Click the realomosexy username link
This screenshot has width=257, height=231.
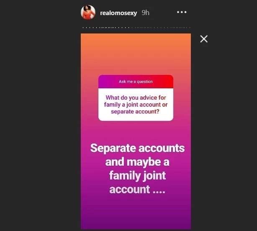[x=118, y=13]
